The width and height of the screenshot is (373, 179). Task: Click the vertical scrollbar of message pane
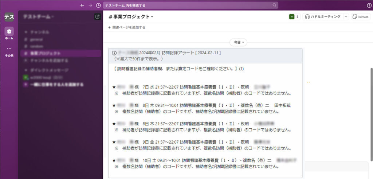371,114
